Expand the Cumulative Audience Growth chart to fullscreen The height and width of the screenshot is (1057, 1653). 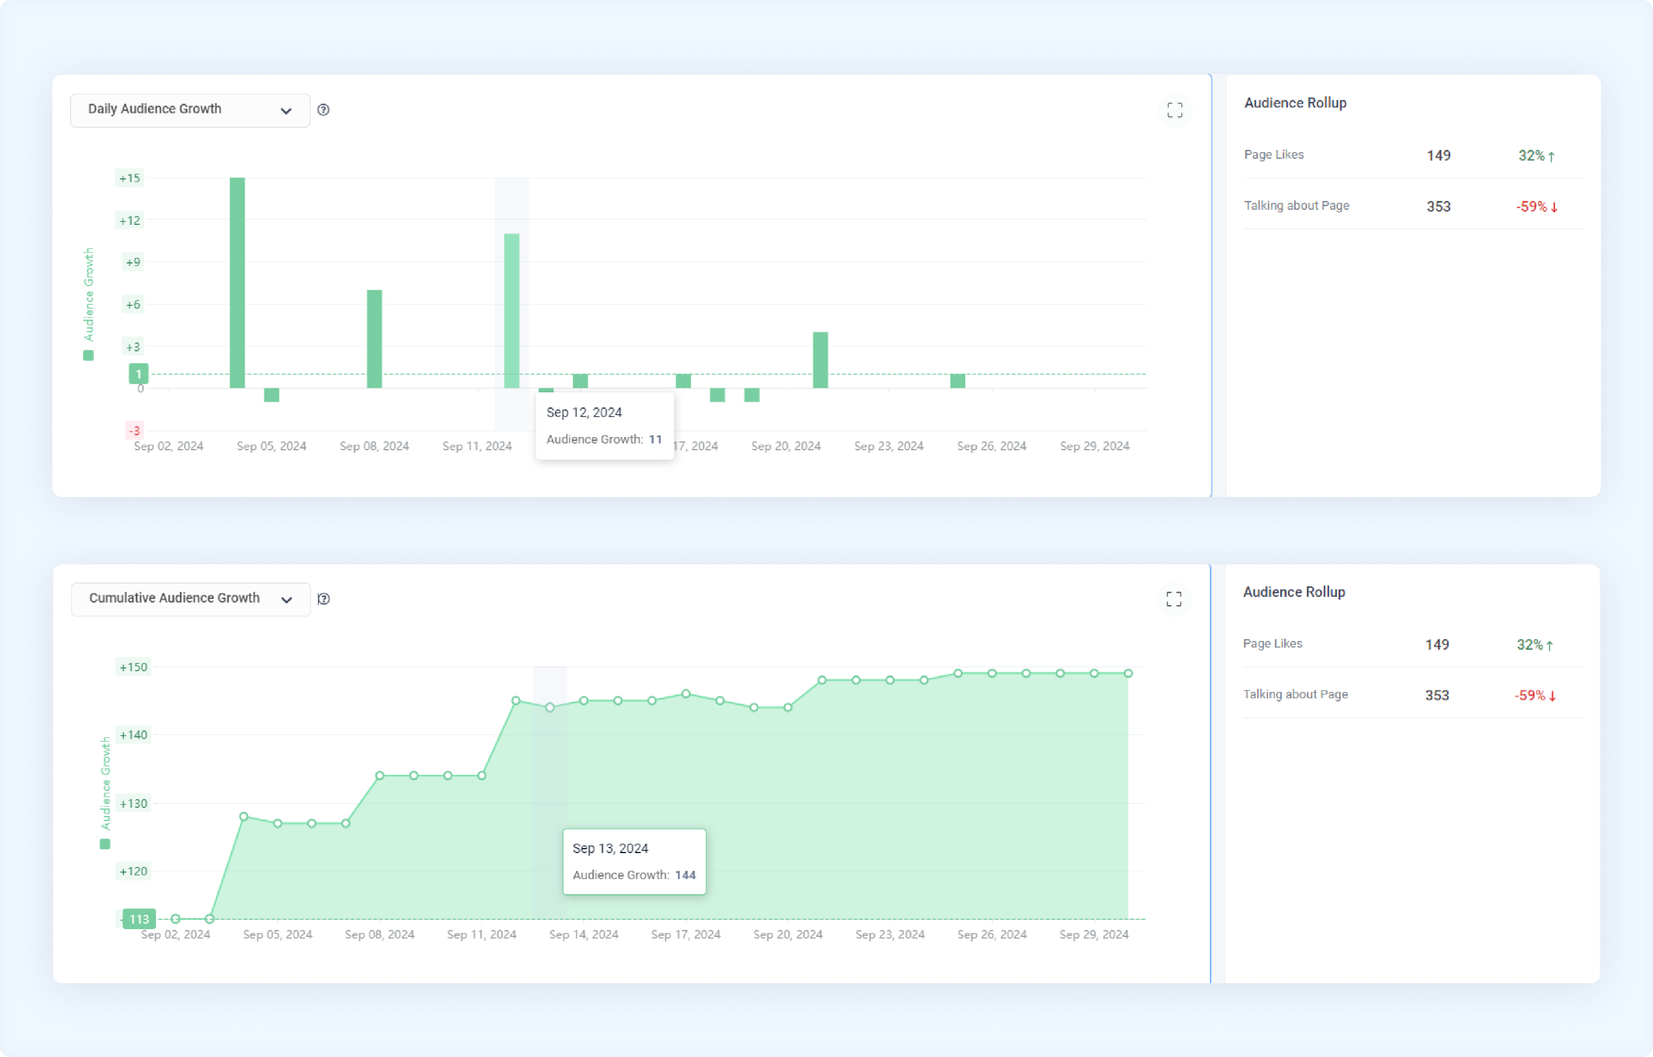pyautogui.click(x=1174, y=598)
